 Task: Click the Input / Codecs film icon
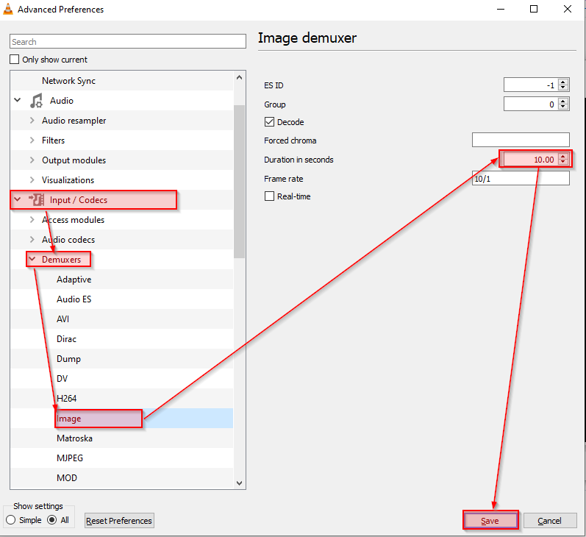point(36,200)
